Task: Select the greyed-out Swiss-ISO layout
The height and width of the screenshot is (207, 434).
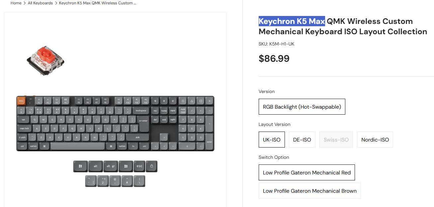Action: click(x=336, y=140)
